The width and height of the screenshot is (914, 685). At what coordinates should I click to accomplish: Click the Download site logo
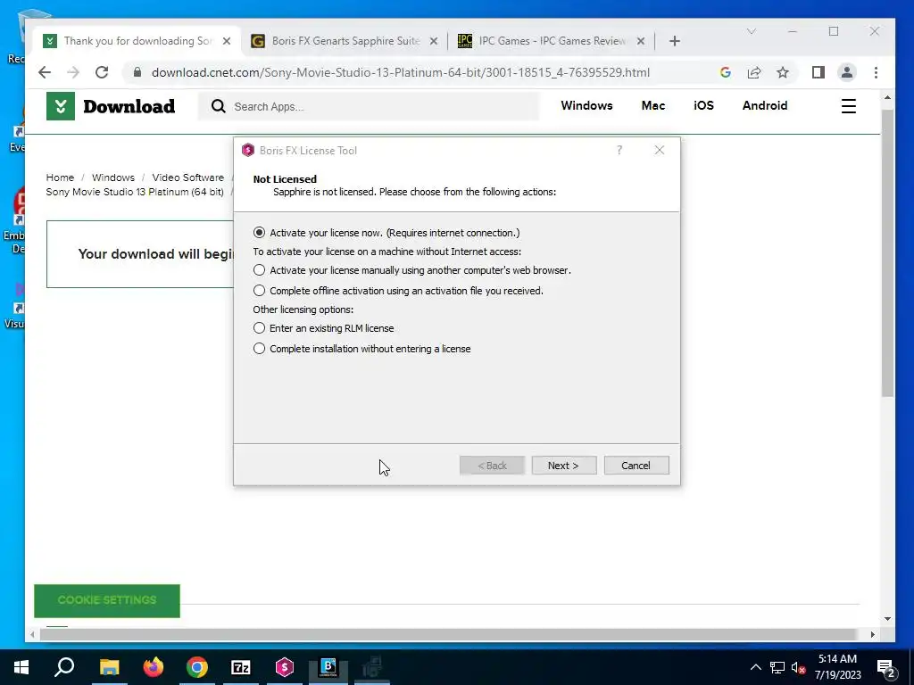tap(111, 106)
